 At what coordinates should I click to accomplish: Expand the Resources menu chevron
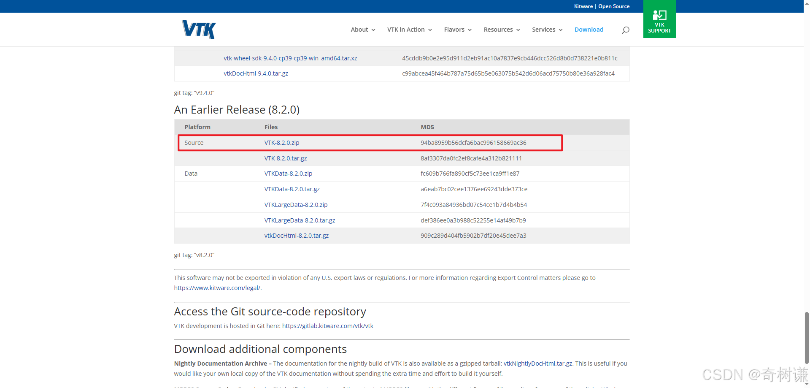[x=518, y=30]
